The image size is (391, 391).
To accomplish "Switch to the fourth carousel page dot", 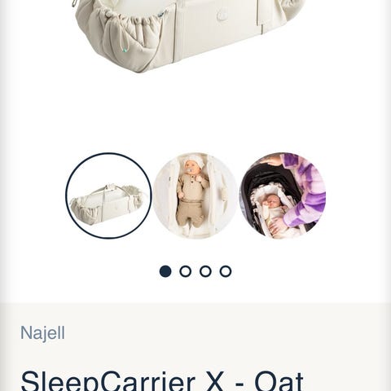I will [x=226, y=271].
